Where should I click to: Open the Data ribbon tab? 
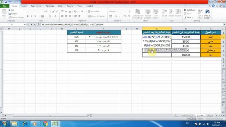pyautogui.click(x=60, y=6)
